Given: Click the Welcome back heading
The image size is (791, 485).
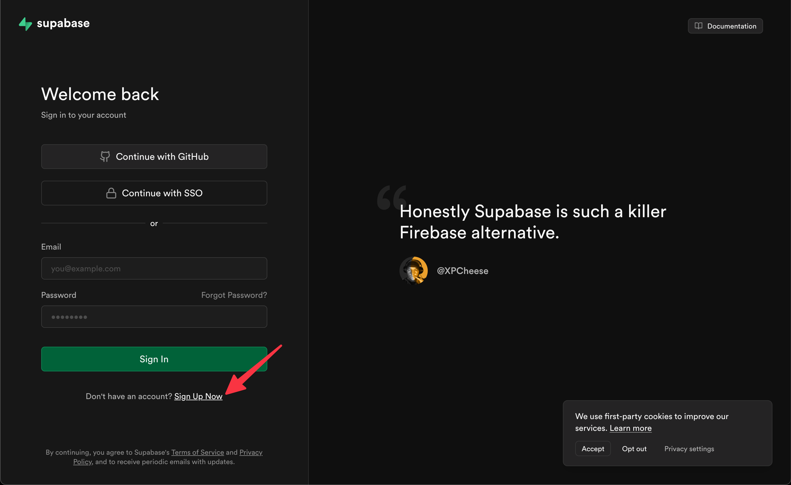Looking at the screenshot, I should (x=100, y=94).
